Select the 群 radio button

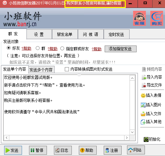pos(38,48)
